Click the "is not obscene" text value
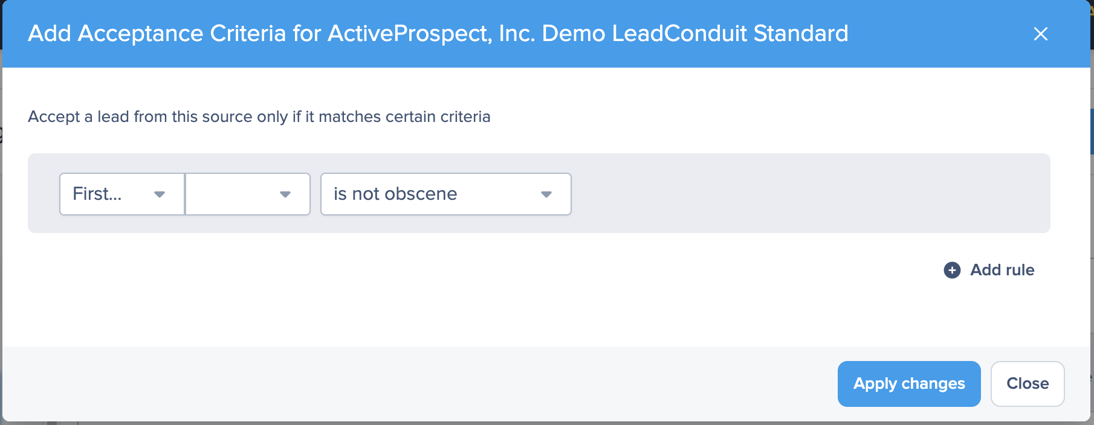 click(395, 194)
